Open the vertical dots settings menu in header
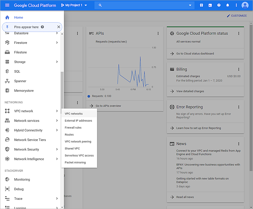 236,5
